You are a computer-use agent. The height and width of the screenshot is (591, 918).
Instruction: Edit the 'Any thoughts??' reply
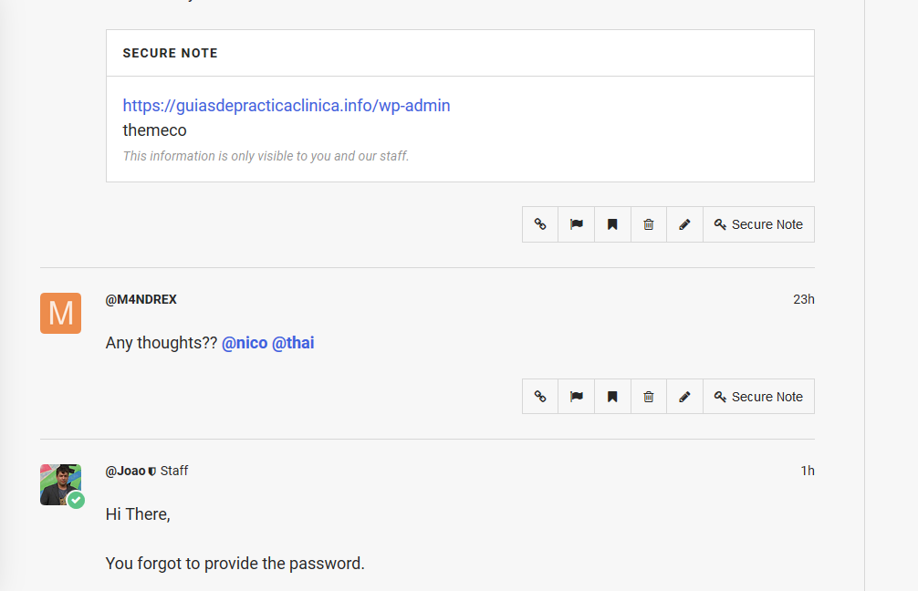click(x=684, y=397)
